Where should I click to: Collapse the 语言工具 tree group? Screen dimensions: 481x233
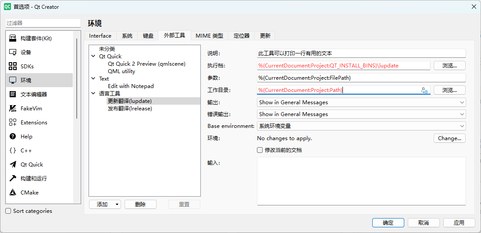pos(93,94)
